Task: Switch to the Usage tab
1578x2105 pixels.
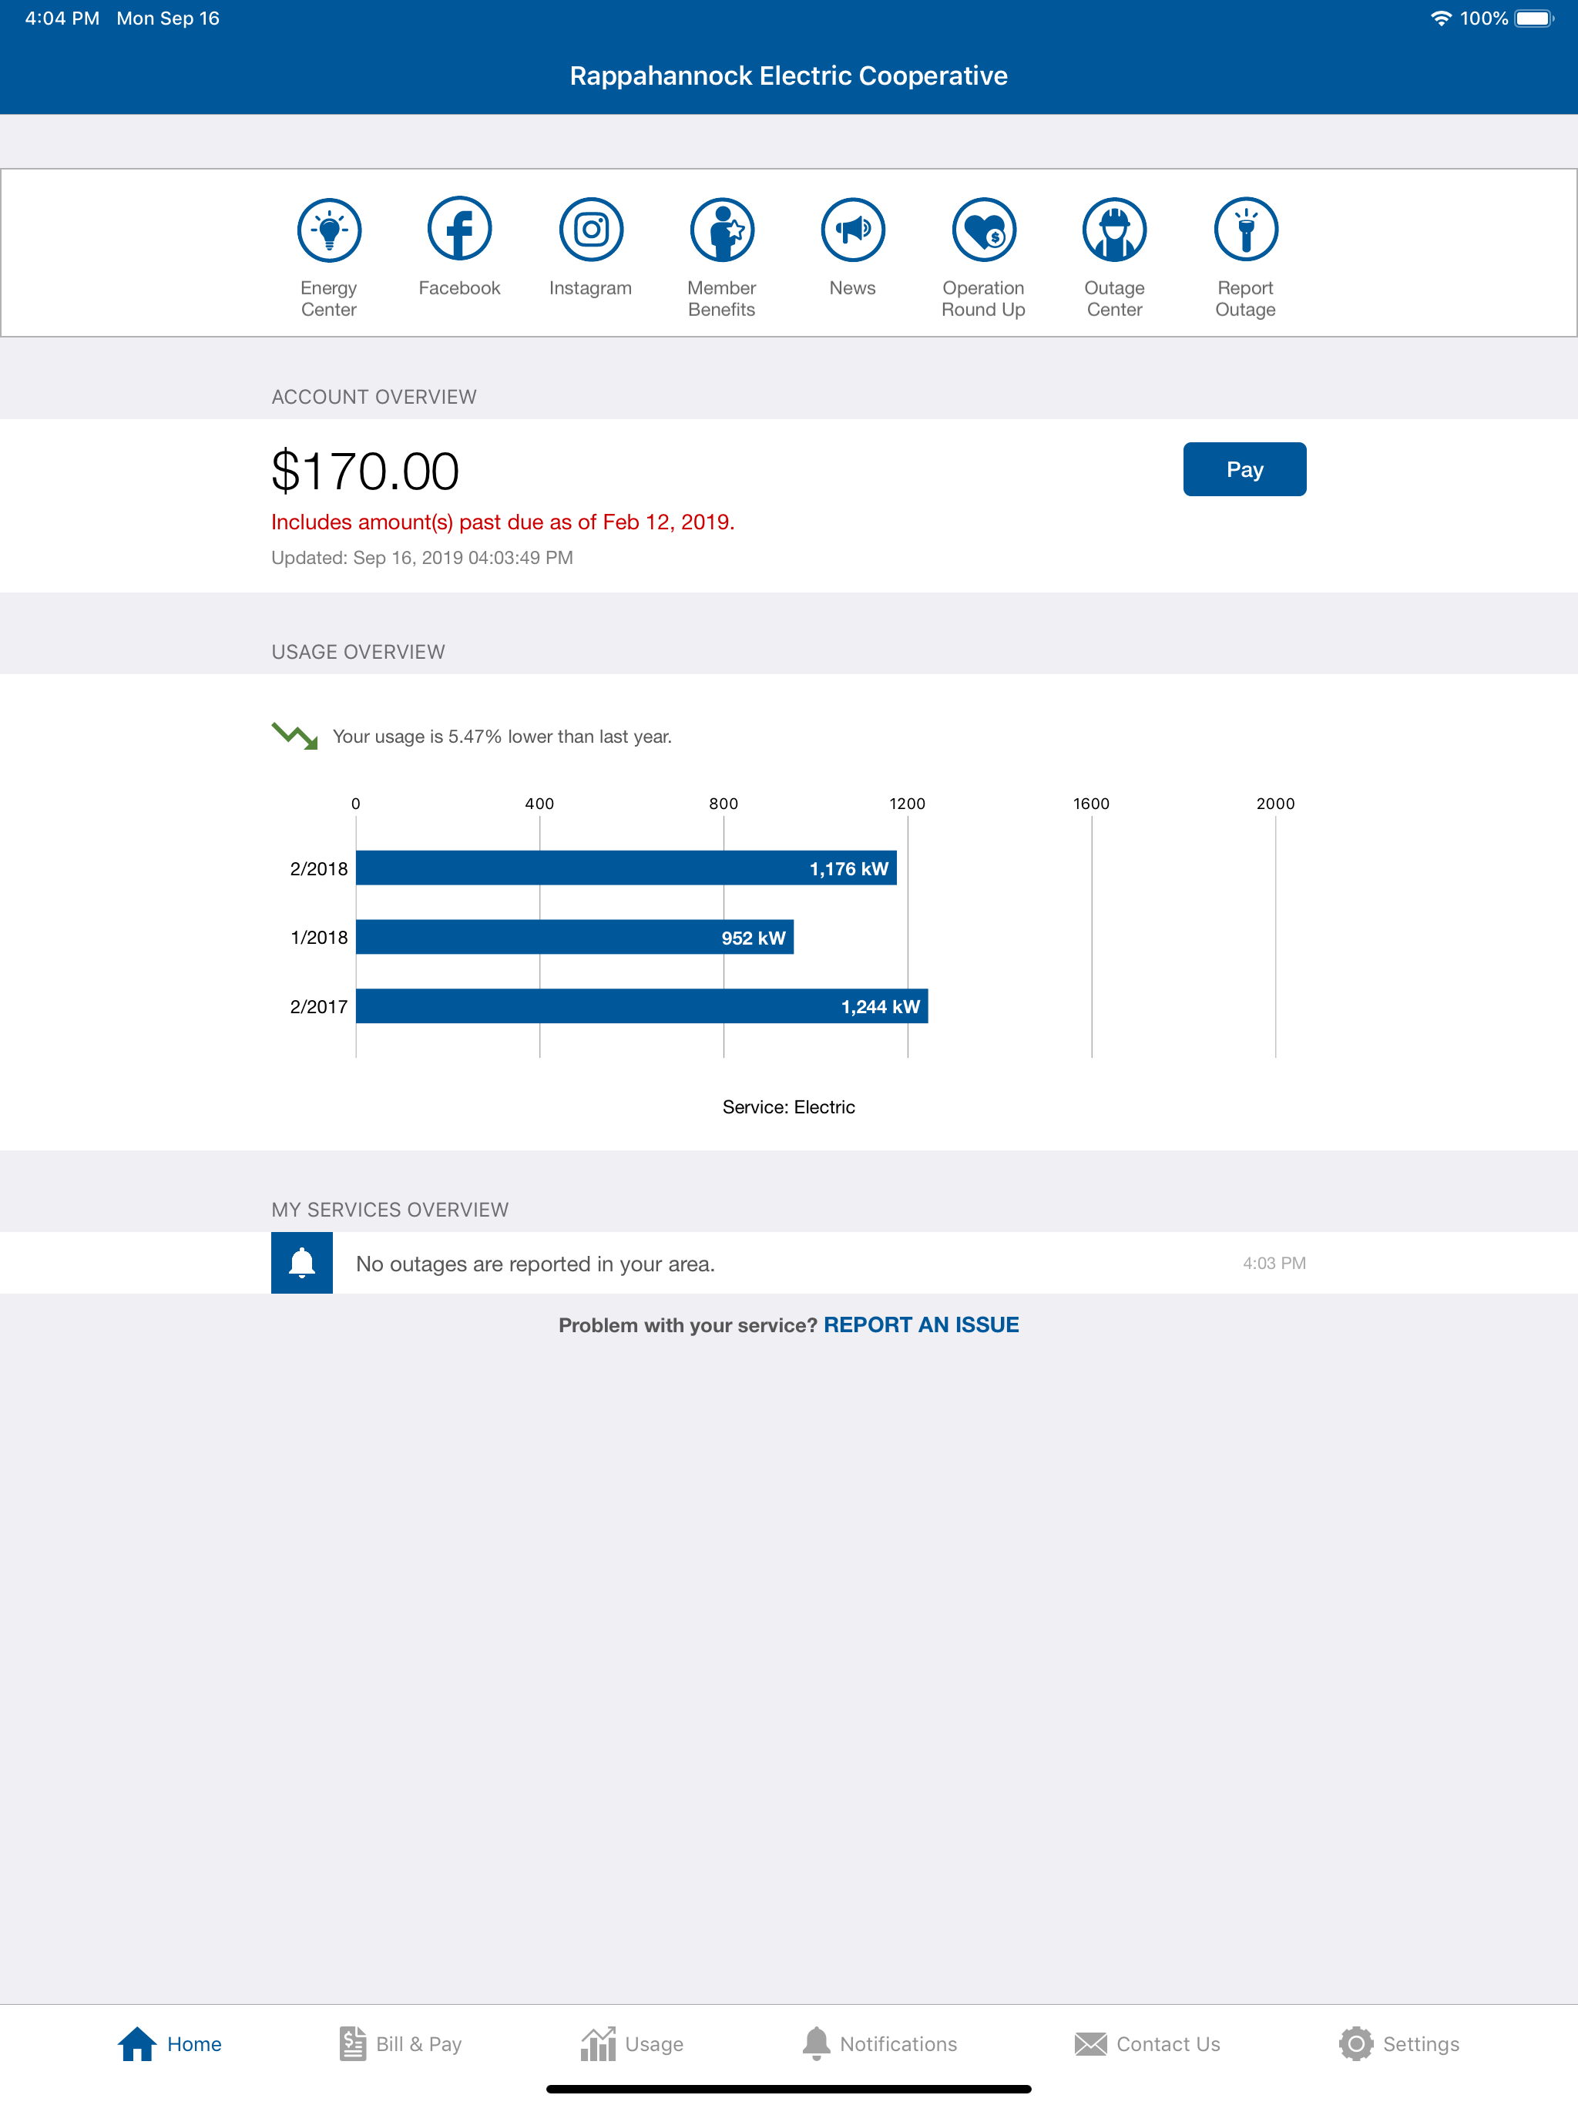Action: click(x=632, y=2043)
